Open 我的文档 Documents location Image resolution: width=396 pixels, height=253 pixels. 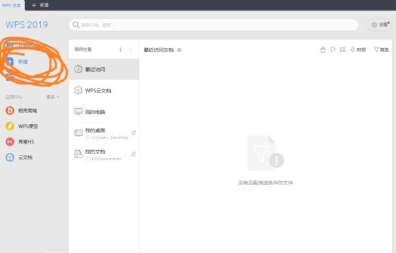tap(104, 154)
